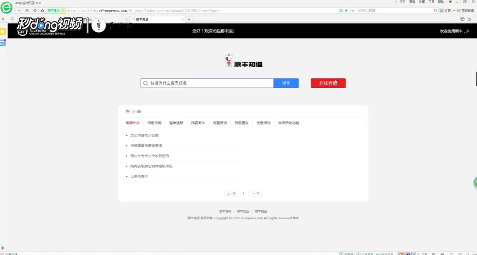Open the 查看 menu
Viewport: 477px width, 255px height.
point(412,2)
